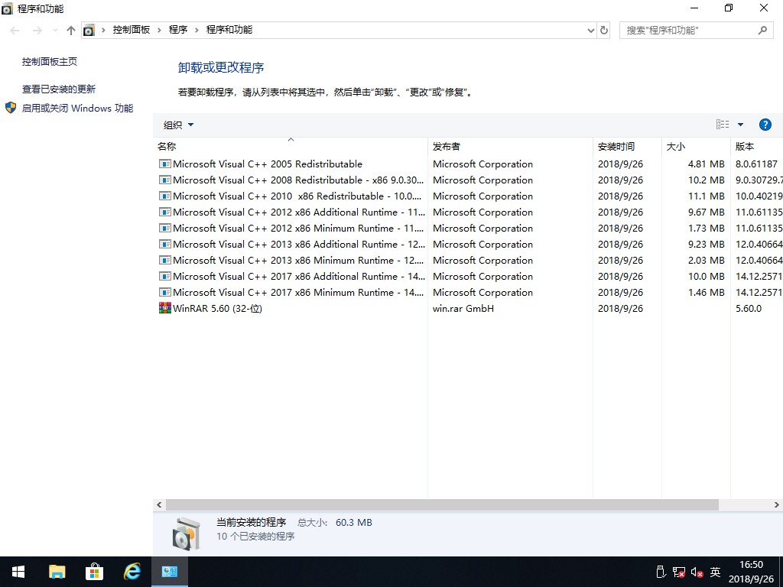Click the network status tray icon
The height and width of the screenshot is (587, 783).
point(679,572)
